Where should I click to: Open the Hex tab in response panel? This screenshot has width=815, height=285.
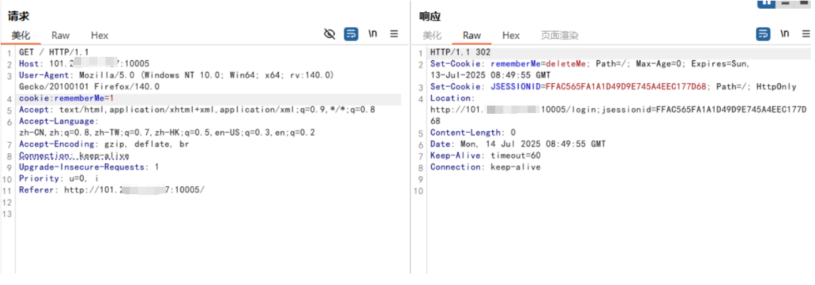(511, 35)
